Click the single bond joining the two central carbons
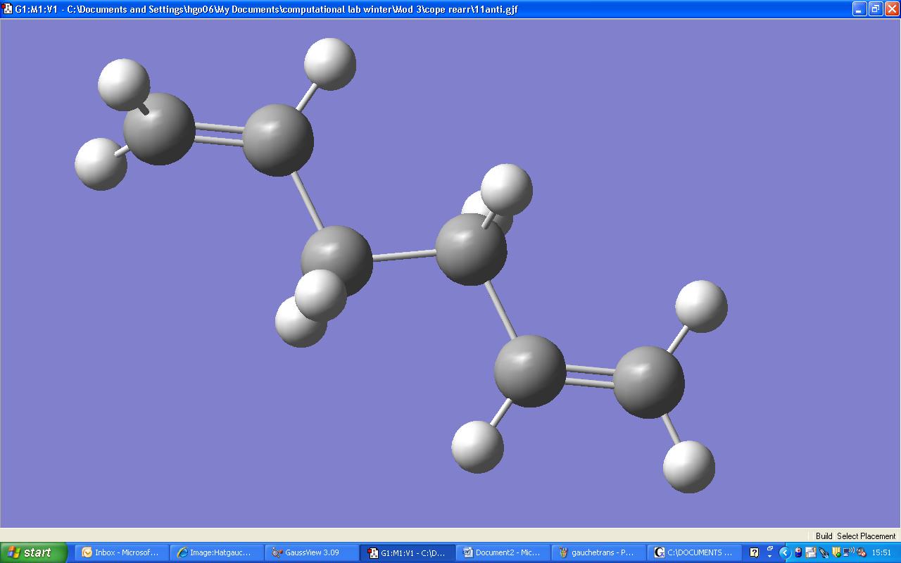This screenshot has height=563, width=901. click(x=403, y=255)
